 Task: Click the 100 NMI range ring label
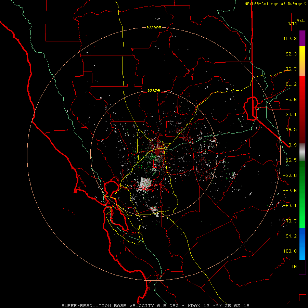tap(154, 27)
